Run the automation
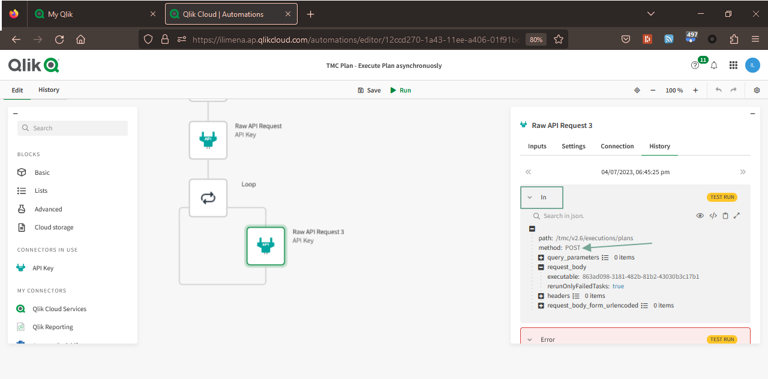This screenshot has width=768, height=379. [x=400, y=90]
